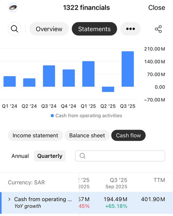Screen dimensions: 173x216
Task: Click the company logo icon
Action: (x=13, y=7)
